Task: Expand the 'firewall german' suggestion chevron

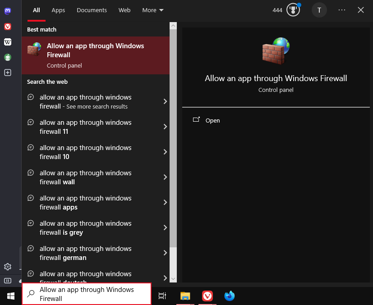Action: [165, 253]
